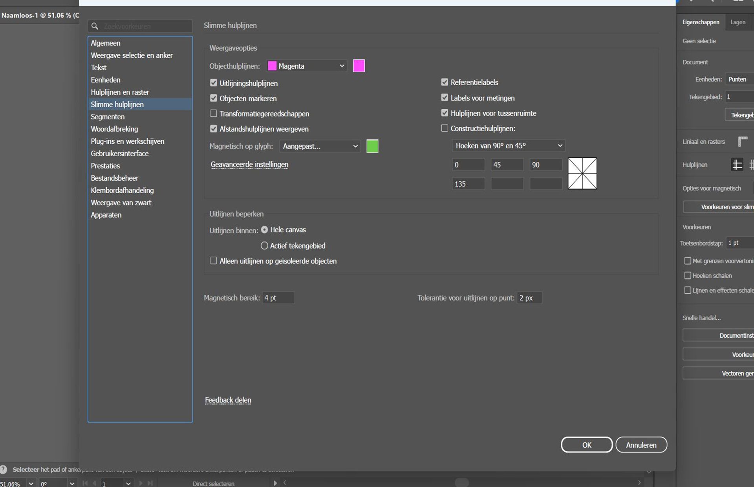The height and width of the screenshot is (487, 754).
Task: Click the second Hulplijnen grid icon at panel edge
Action: coord(751,165)
